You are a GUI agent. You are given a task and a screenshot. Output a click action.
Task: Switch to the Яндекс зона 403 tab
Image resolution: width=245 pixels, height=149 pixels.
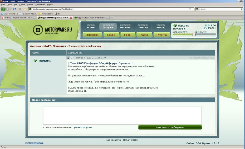point(18,18)
